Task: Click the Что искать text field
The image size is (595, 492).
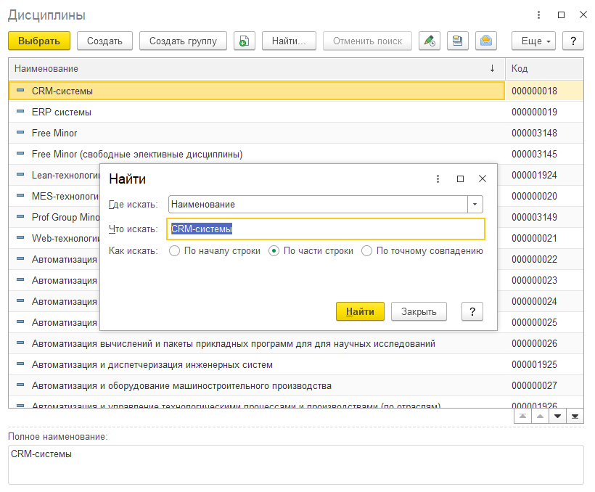Action: pyautogui.click(x=326, y=229)
